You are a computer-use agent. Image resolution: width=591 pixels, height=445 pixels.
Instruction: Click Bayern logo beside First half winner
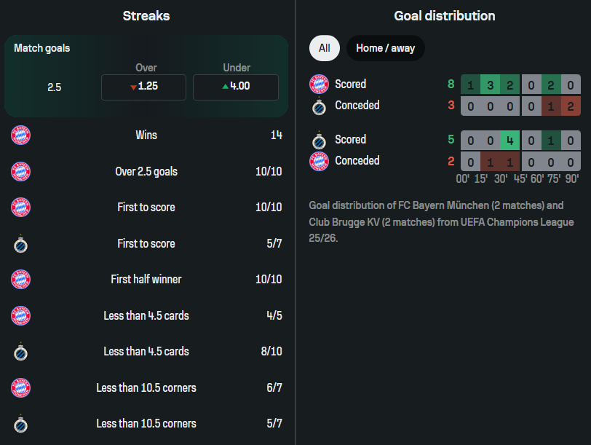tap(21, 280)
